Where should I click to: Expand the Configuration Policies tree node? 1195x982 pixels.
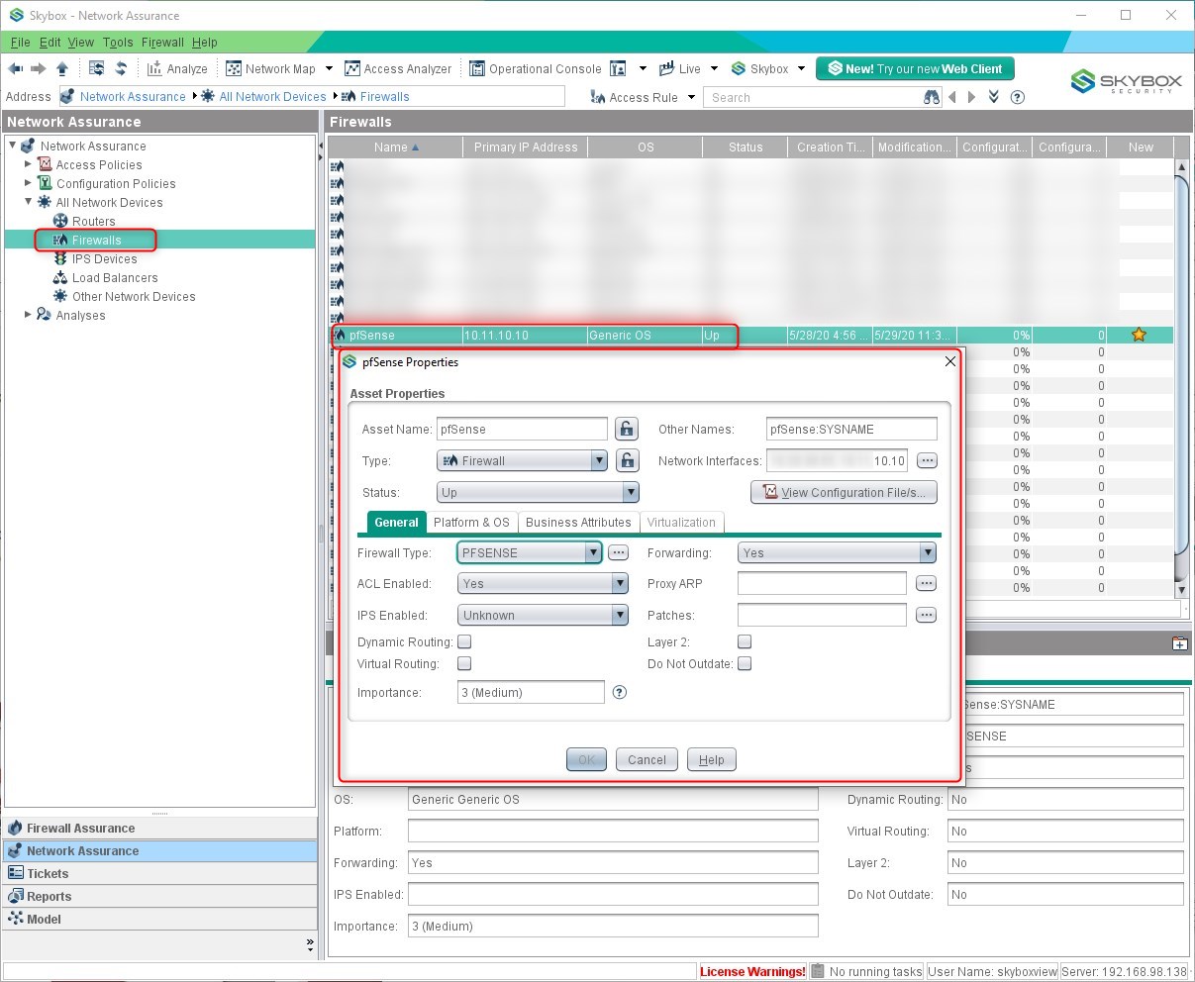point(29,183)
